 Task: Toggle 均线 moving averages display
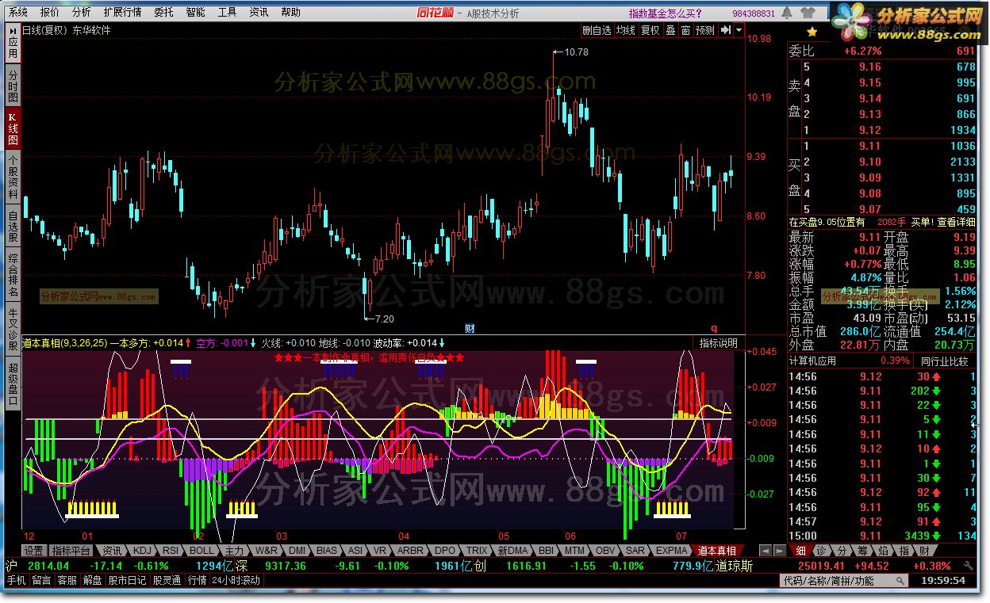[x=626, y=30]
